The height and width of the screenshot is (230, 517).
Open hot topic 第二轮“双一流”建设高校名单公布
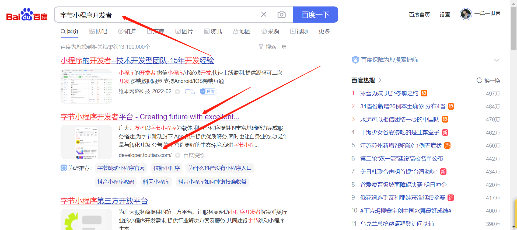click(402, 159)
